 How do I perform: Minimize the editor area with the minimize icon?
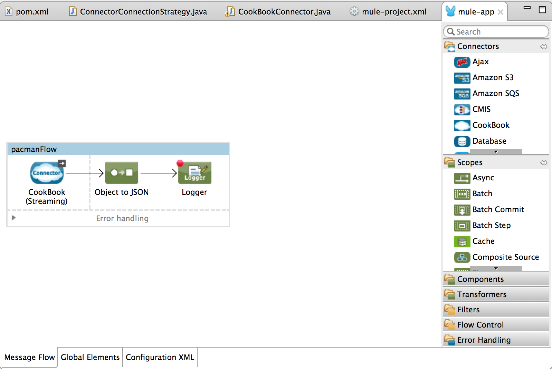[527, 8]
